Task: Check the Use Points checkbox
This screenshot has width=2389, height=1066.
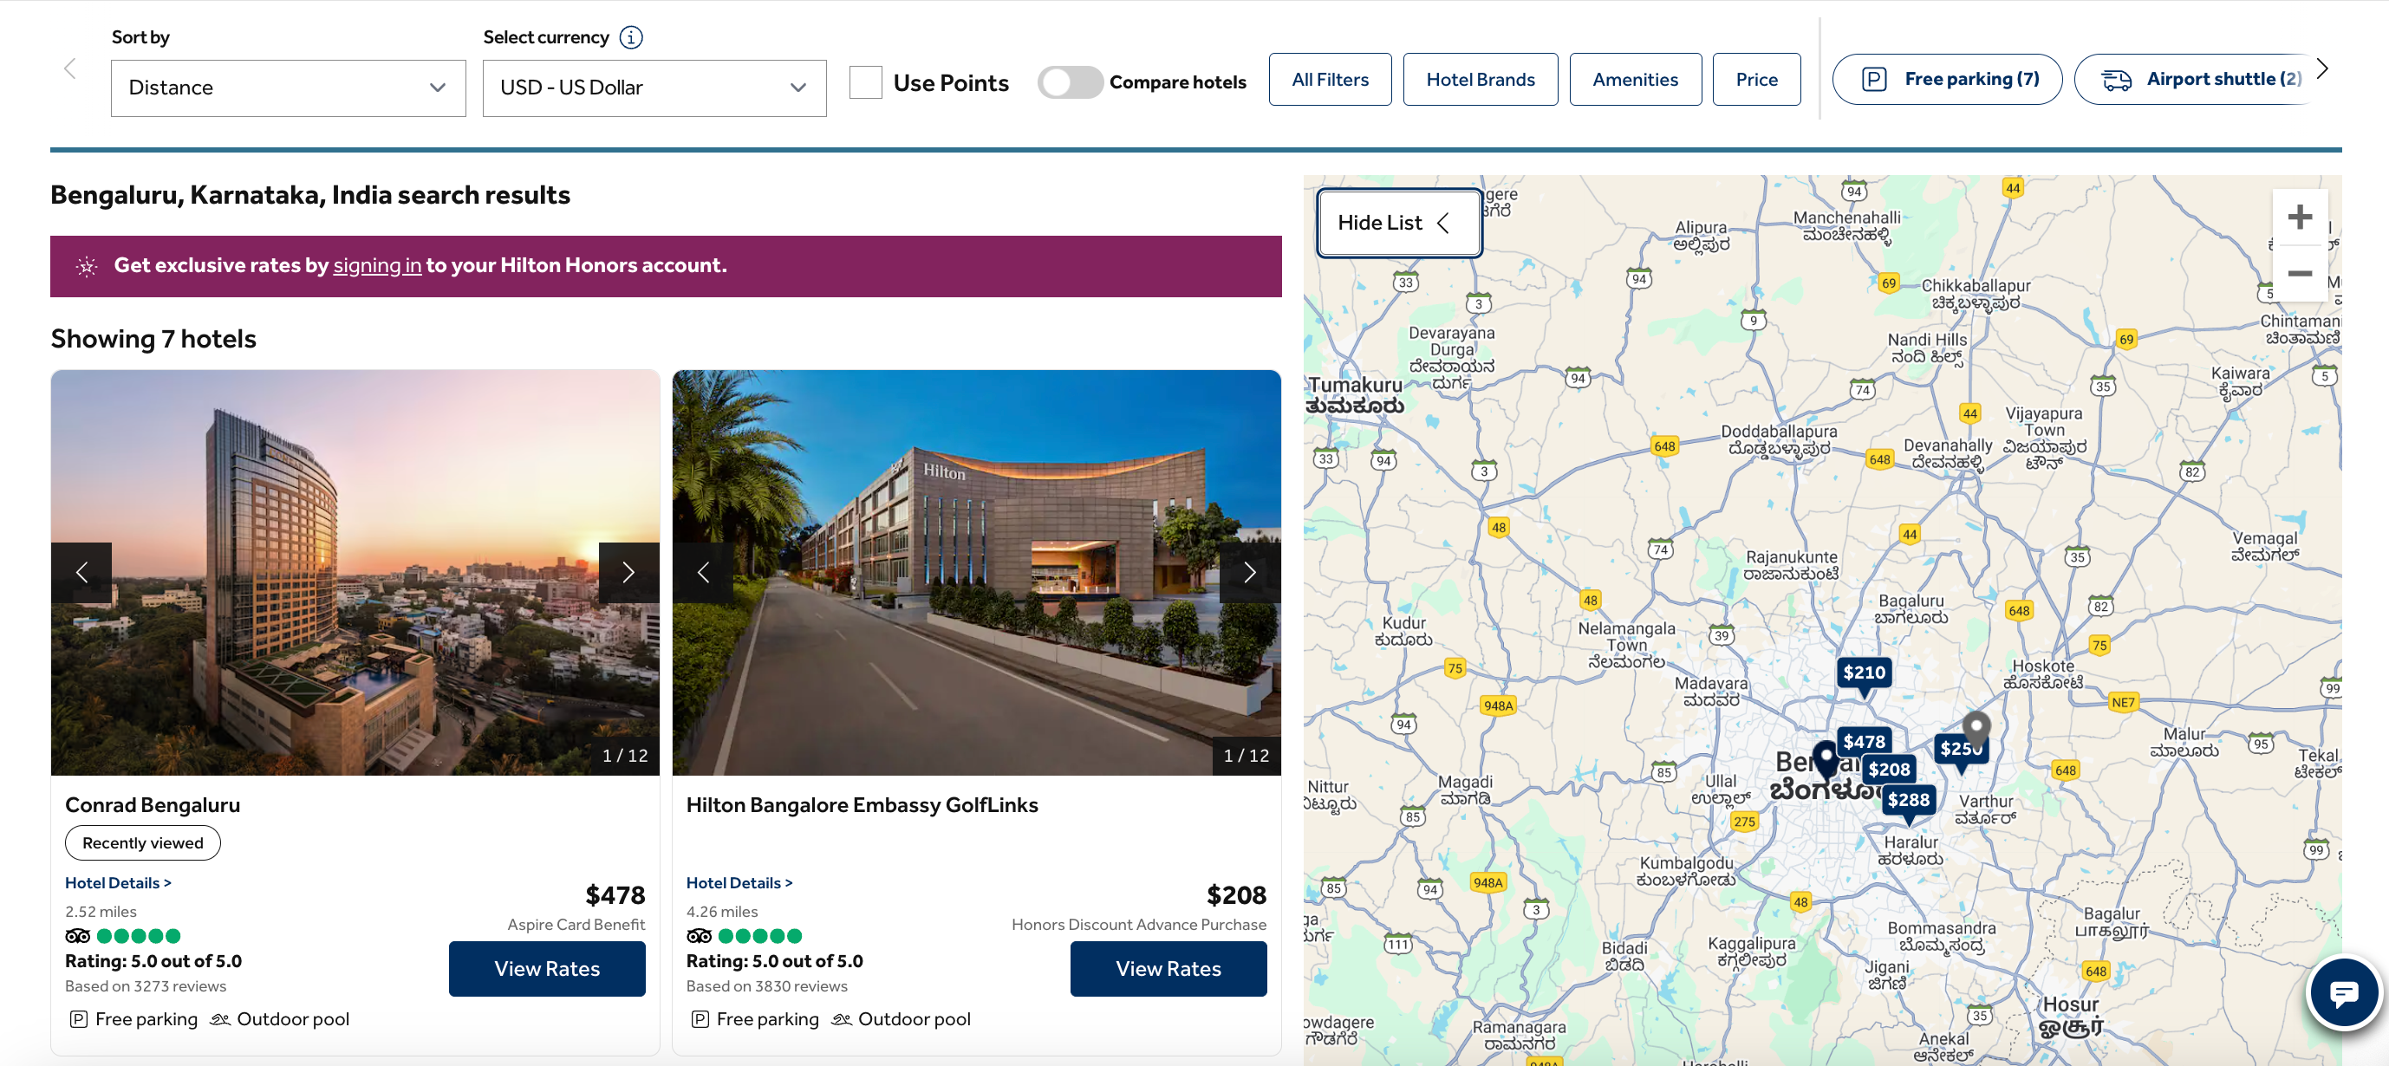Action: (865, 82)
